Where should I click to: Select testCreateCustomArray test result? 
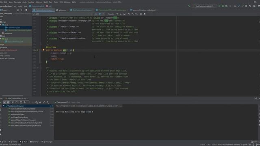point(19,117)
